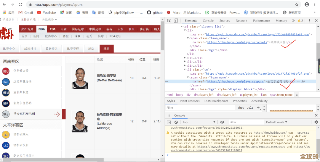Click the browser forward arrow

pos(12,4)
